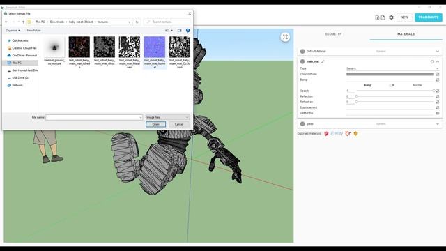Click New folder in the dialog

[x=34, y=31]
